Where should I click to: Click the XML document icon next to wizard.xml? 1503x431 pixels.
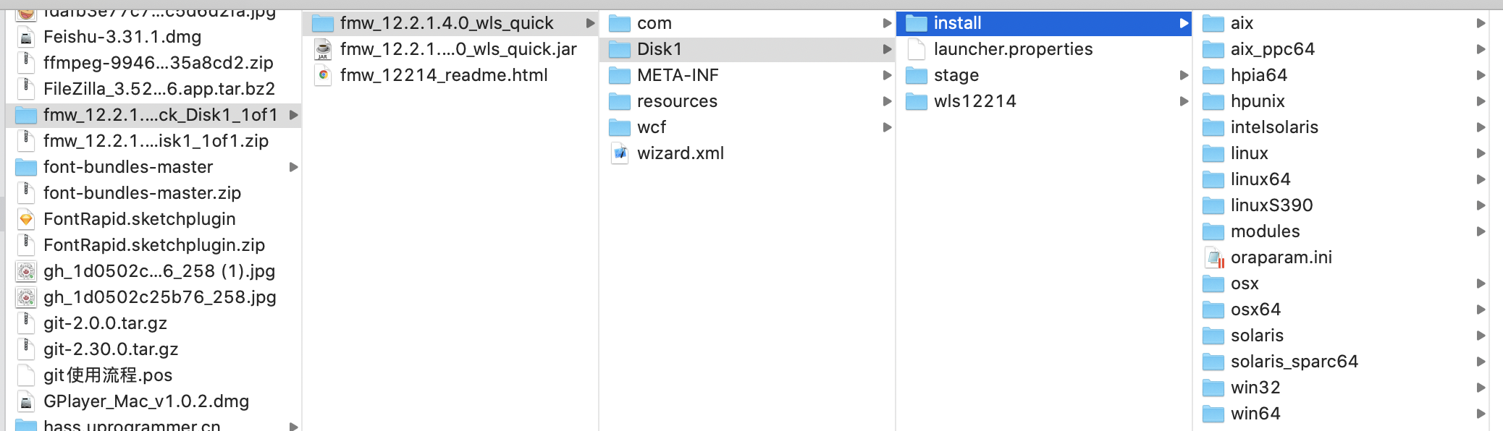click(620, 153)
